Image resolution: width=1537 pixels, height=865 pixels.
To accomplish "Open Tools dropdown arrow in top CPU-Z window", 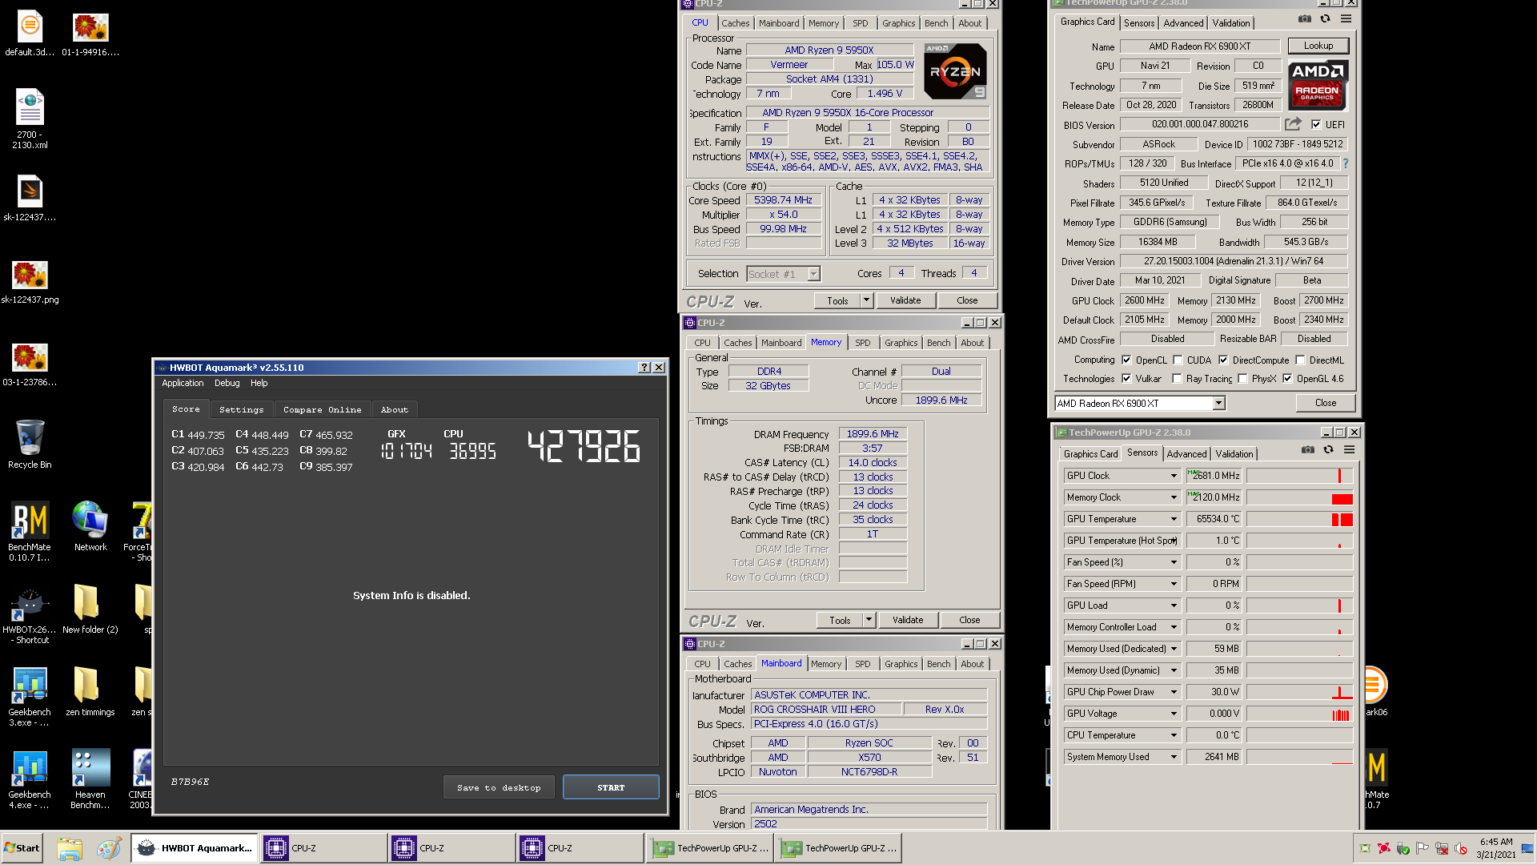I will pyautogui.click(x=866, y=300).
